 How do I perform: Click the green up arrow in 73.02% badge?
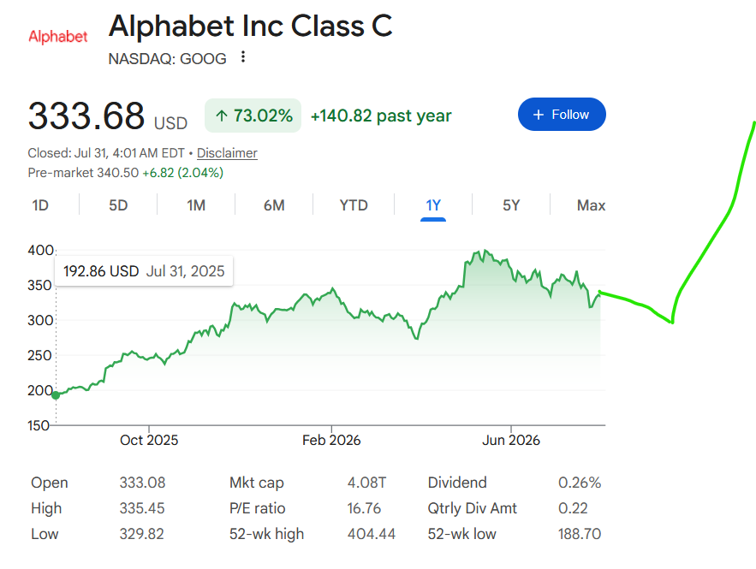221,116
